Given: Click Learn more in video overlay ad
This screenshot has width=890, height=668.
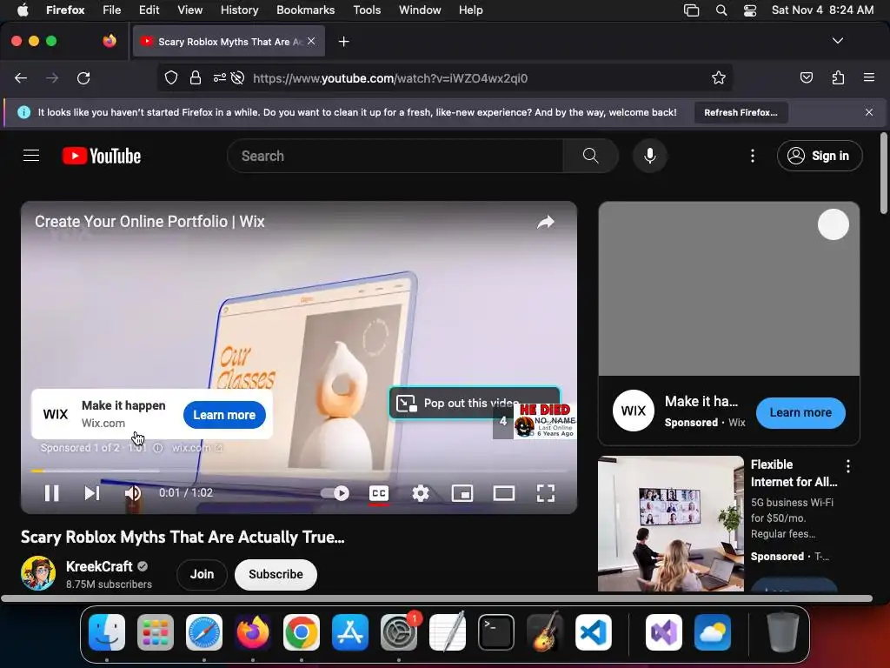Looking at the screenshot, I should (224, 415).
